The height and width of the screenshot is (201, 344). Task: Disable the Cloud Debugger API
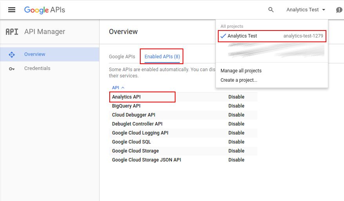(x=236, y=115)
